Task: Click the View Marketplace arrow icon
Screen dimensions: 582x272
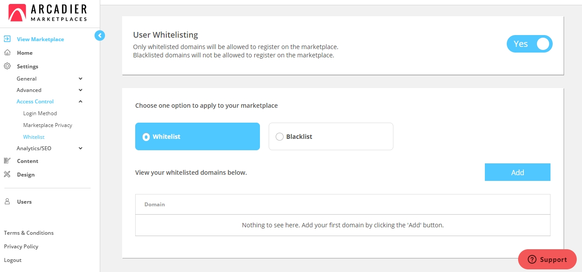Action: point(7,39)
